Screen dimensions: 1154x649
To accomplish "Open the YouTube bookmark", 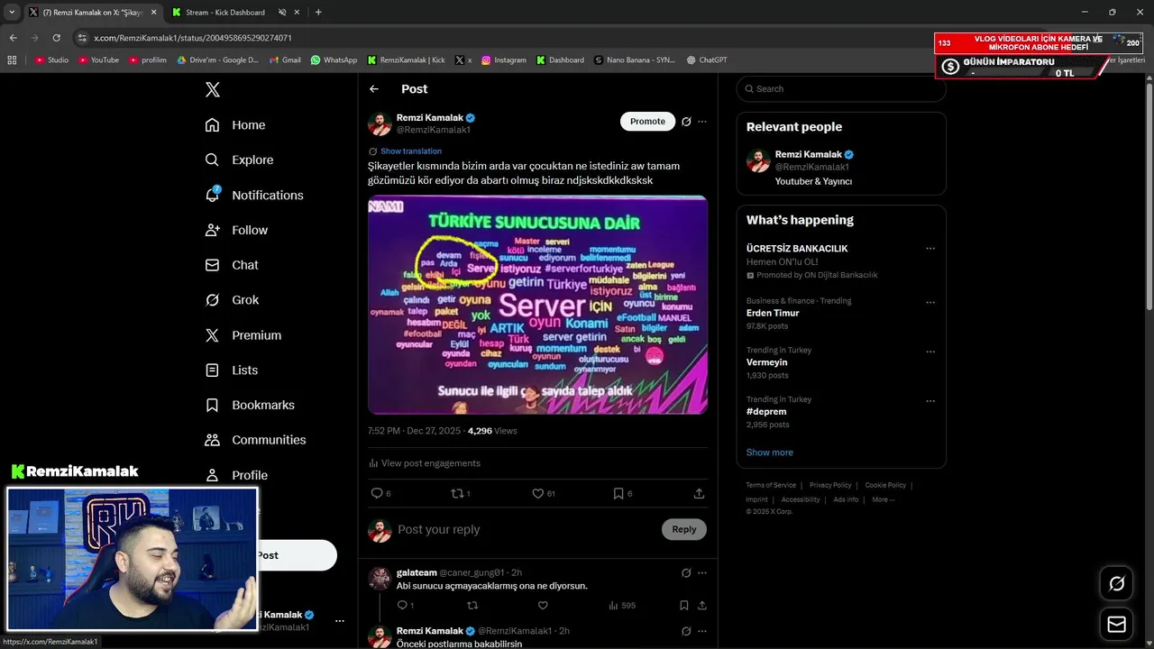I will [x=99, y=60].
